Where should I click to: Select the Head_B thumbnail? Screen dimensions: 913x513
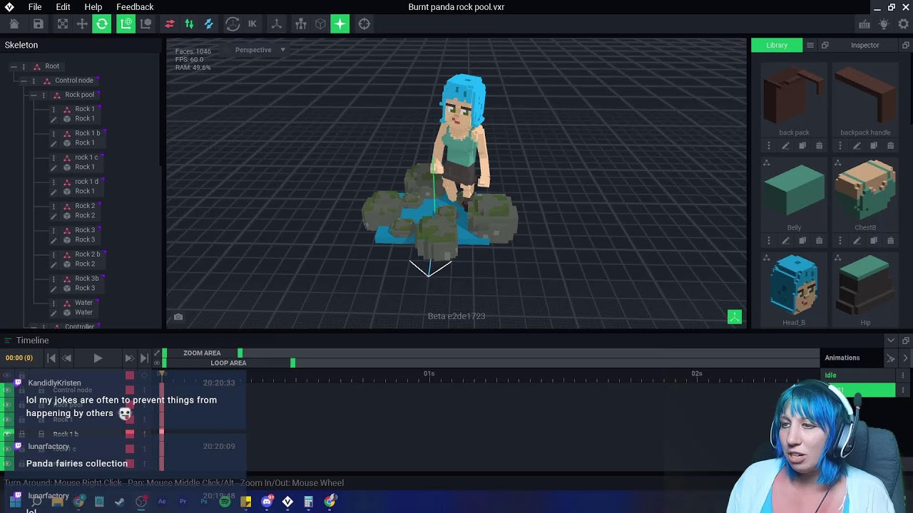[794, 286]
